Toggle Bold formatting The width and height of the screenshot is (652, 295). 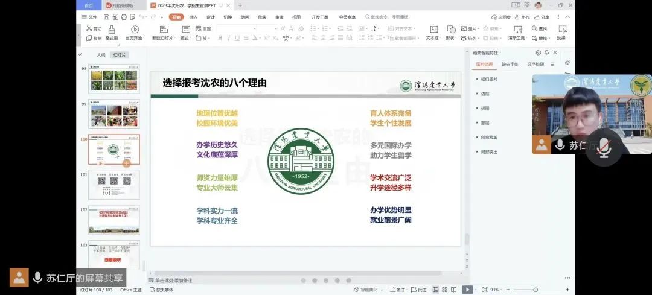[220, 38]
